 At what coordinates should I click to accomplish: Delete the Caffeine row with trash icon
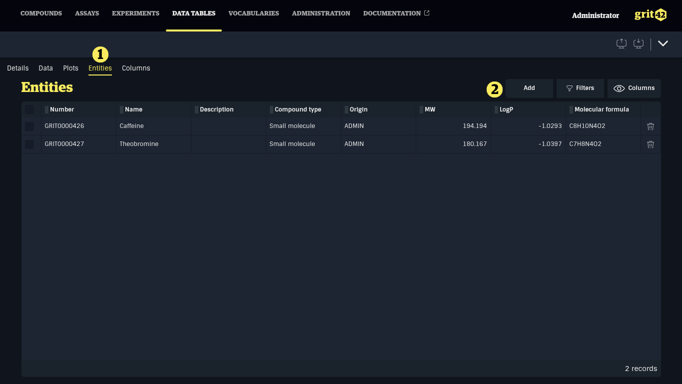(650, 126)
